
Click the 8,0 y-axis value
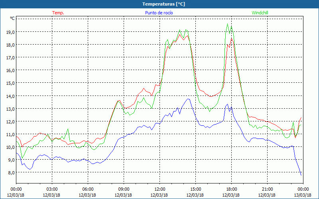point(11,173)
